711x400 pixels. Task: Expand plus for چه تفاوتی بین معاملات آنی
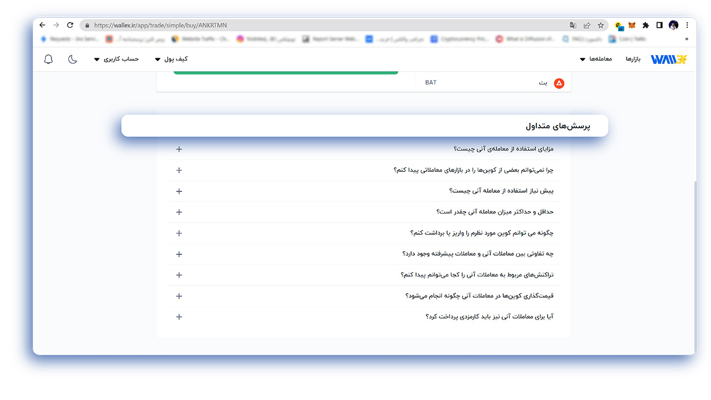click(x=179, y=254)
